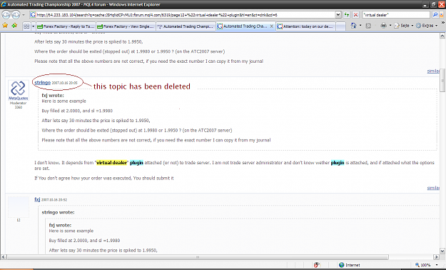The image size is (446, 270).
Task: Click the privacy report status bar icon
Action: pos(317,265)
